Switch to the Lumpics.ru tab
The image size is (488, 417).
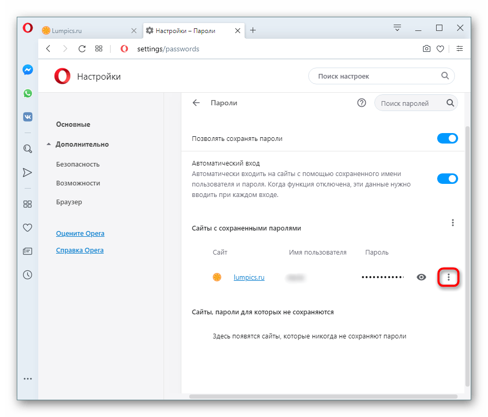(90, 31)
